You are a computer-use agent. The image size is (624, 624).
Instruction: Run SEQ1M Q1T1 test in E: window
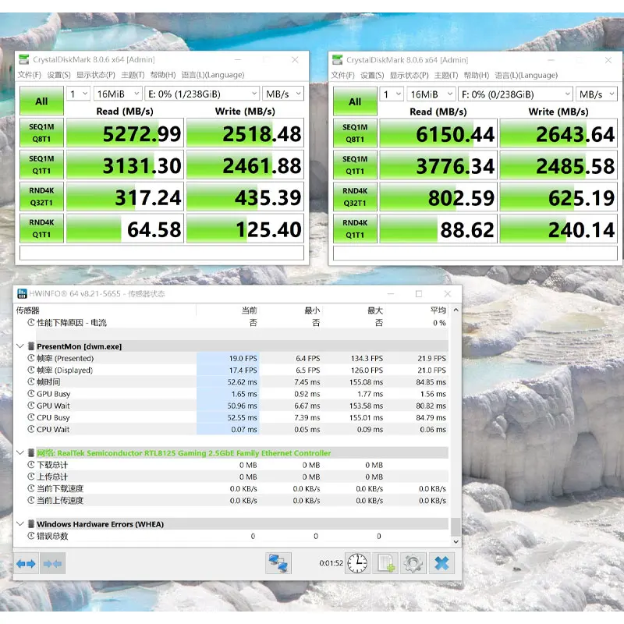click(x=41, y=165)
